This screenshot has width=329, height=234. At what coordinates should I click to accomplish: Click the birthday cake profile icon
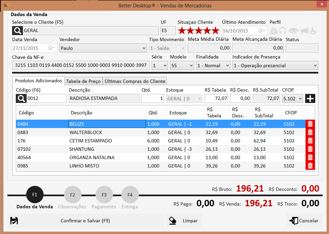pyautogui.click(x=274, y=31)
